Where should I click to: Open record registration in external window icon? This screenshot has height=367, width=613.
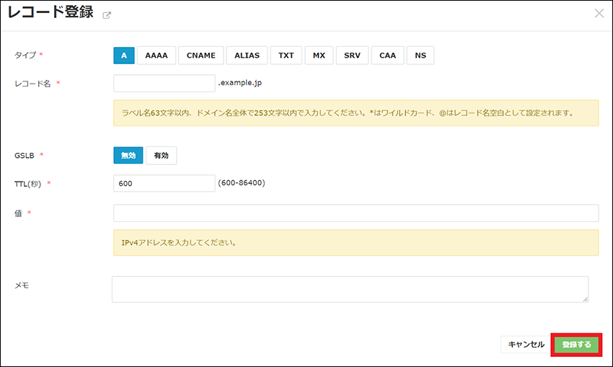[107, 15]
